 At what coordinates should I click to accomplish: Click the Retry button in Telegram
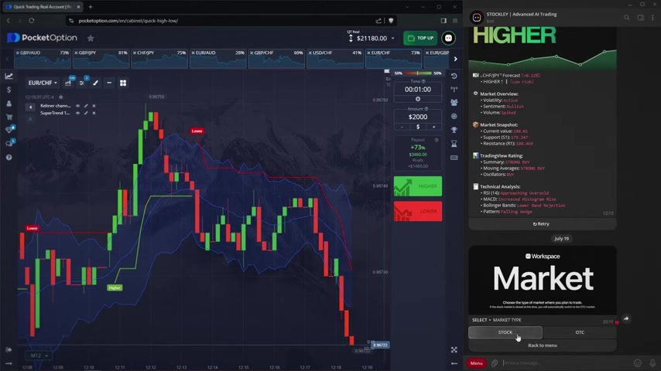tap(543, 224)
